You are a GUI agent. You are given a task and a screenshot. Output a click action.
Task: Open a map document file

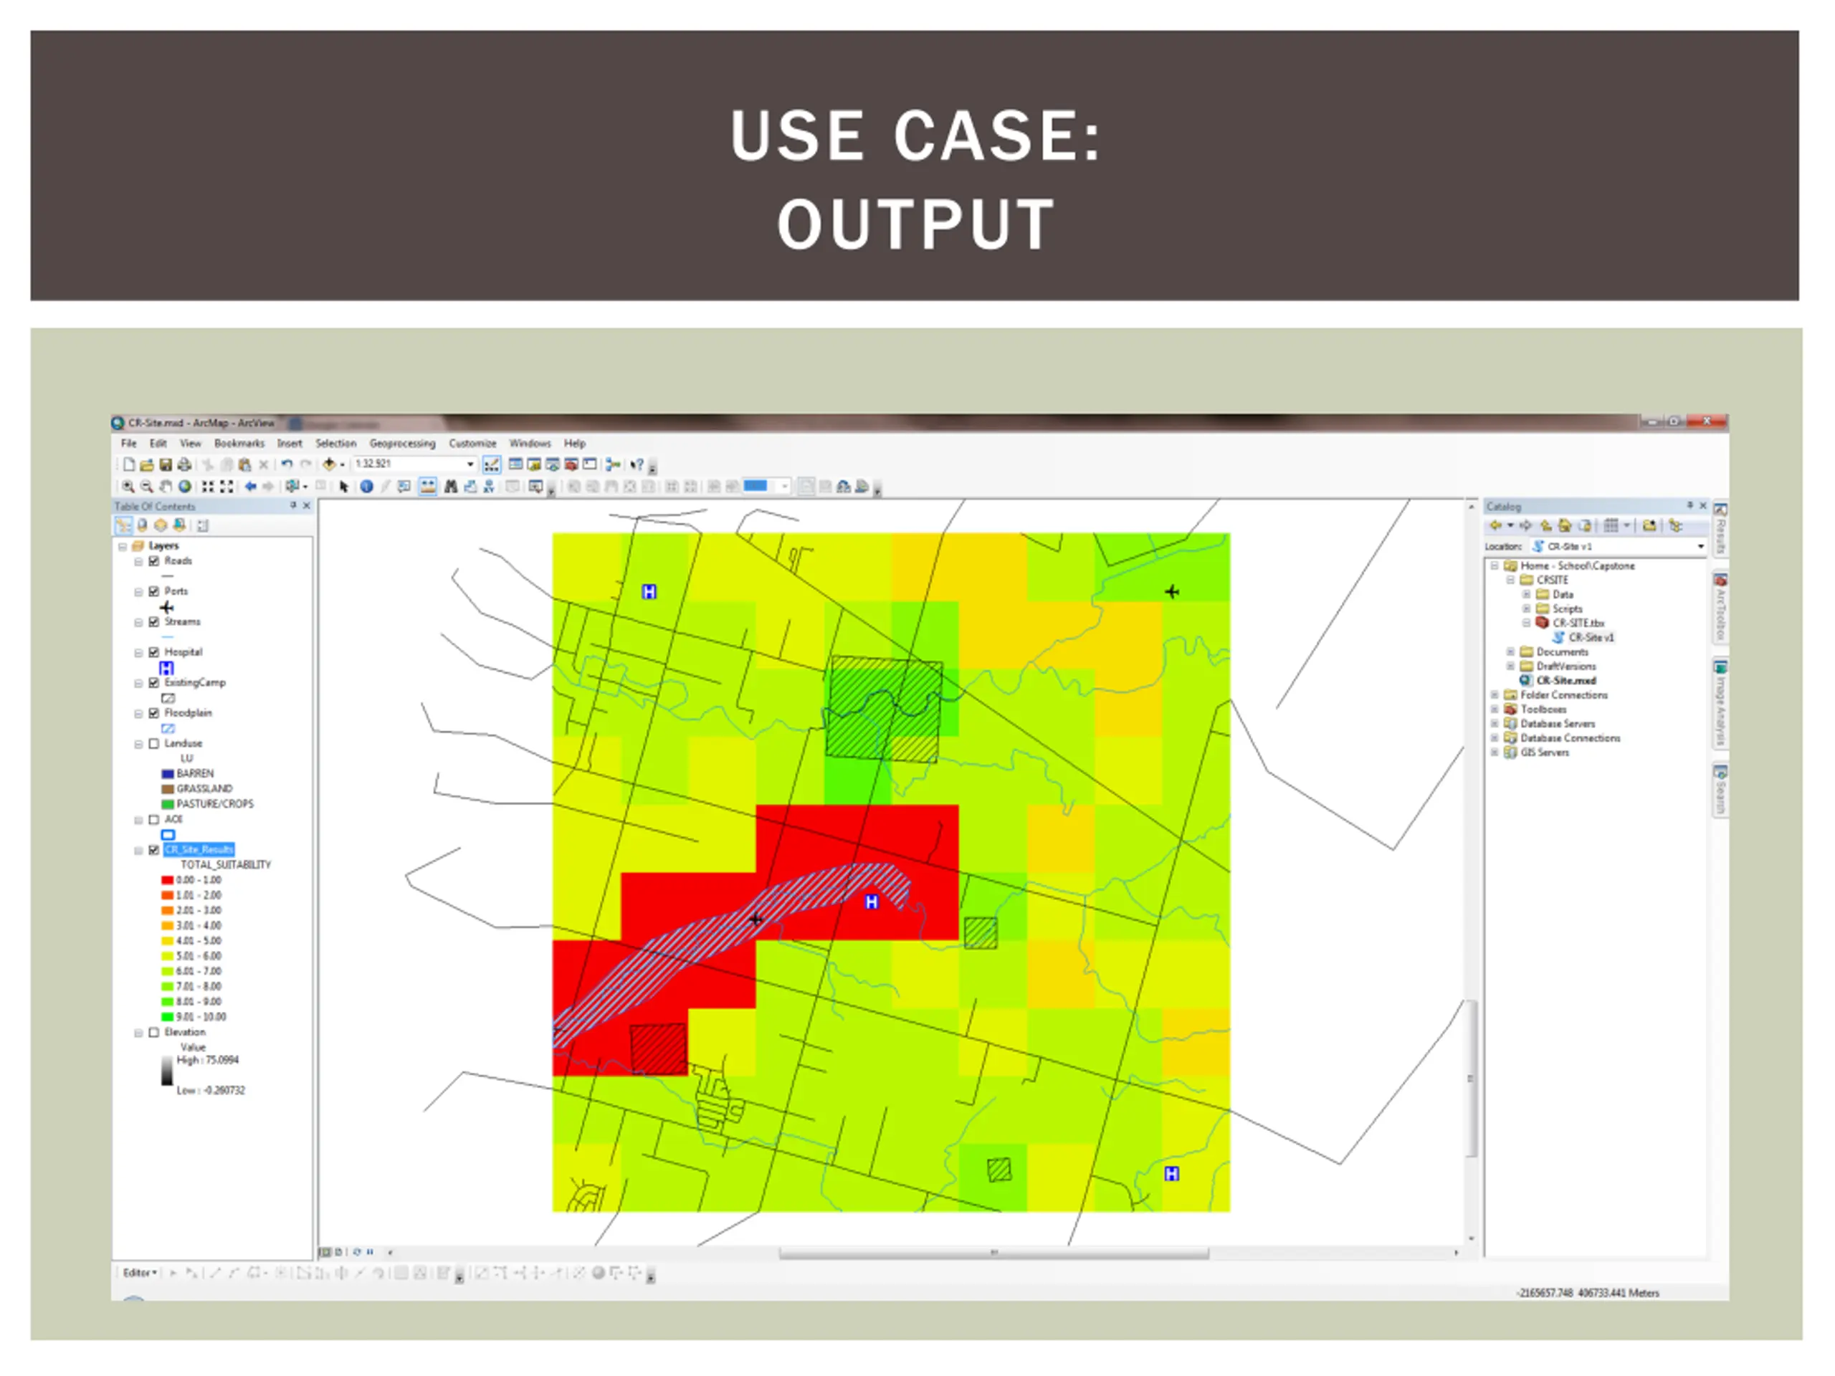(x=147, y=464)
